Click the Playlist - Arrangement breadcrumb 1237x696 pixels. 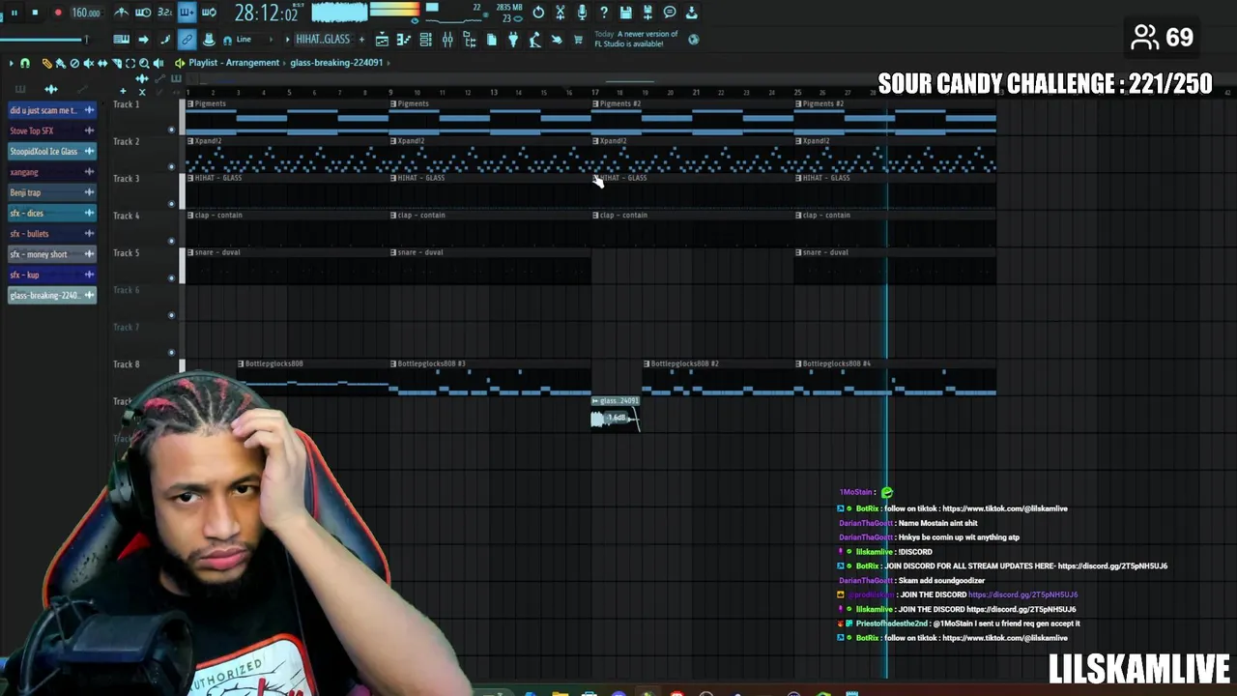point(234,63)
